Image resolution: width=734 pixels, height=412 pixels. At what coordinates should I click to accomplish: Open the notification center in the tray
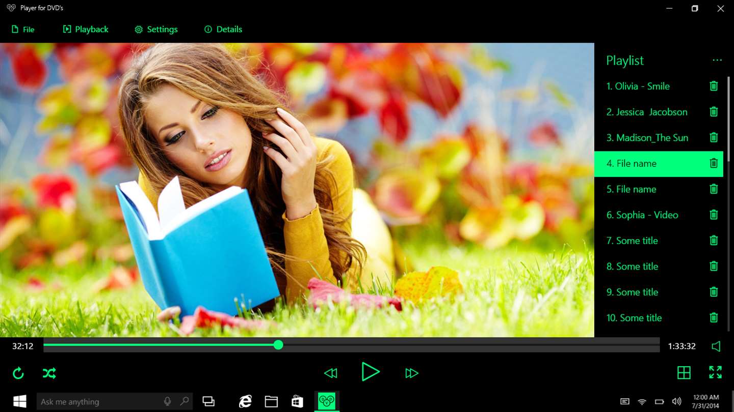click(624, 402)
